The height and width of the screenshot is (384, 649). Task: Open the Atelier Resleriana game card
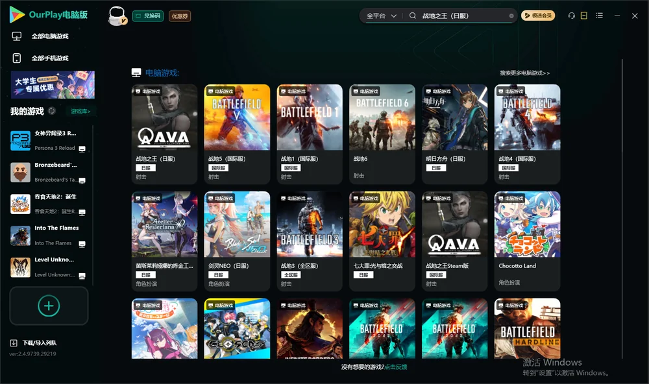[164, 241]
